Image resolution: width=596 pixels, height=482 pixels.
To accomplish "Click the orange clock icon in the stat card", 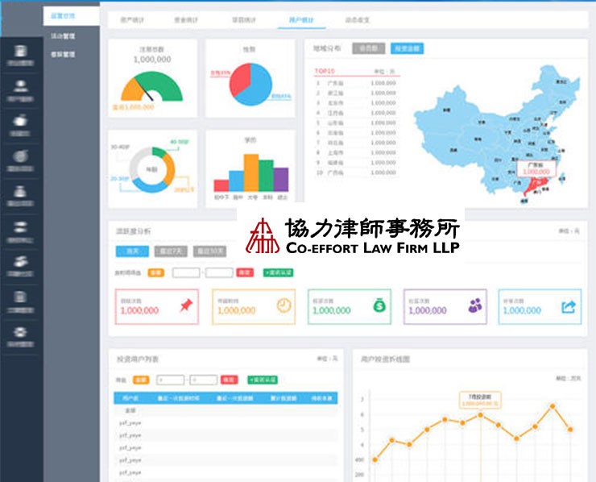I will click(284, 306).
